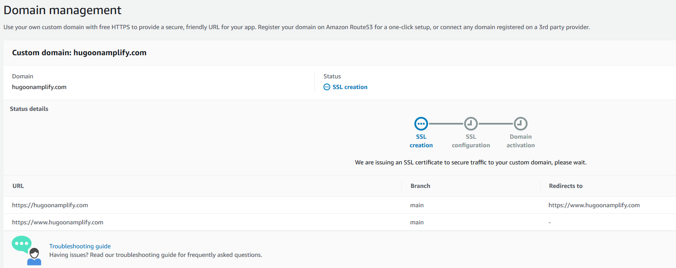The image size is (676, 268).
Task: Click the Domain activation clock step icon
Action: [521, 124]
